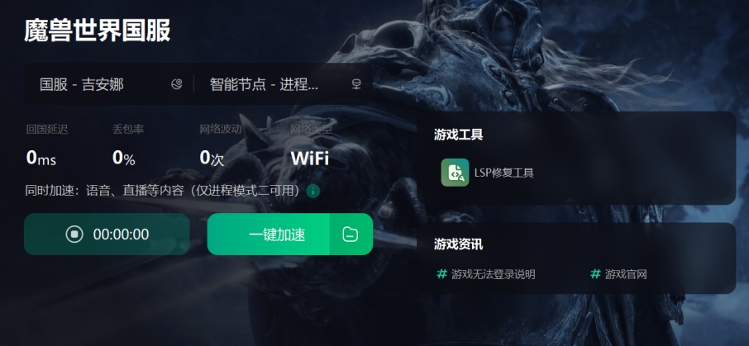Click the 00:00:00 timer button
Image resolution: width=749 pixels, height=346 pixels.
coord(107,235)
